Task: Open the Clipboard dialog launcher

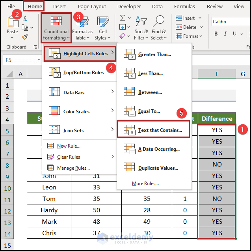Action: (35, 47)
